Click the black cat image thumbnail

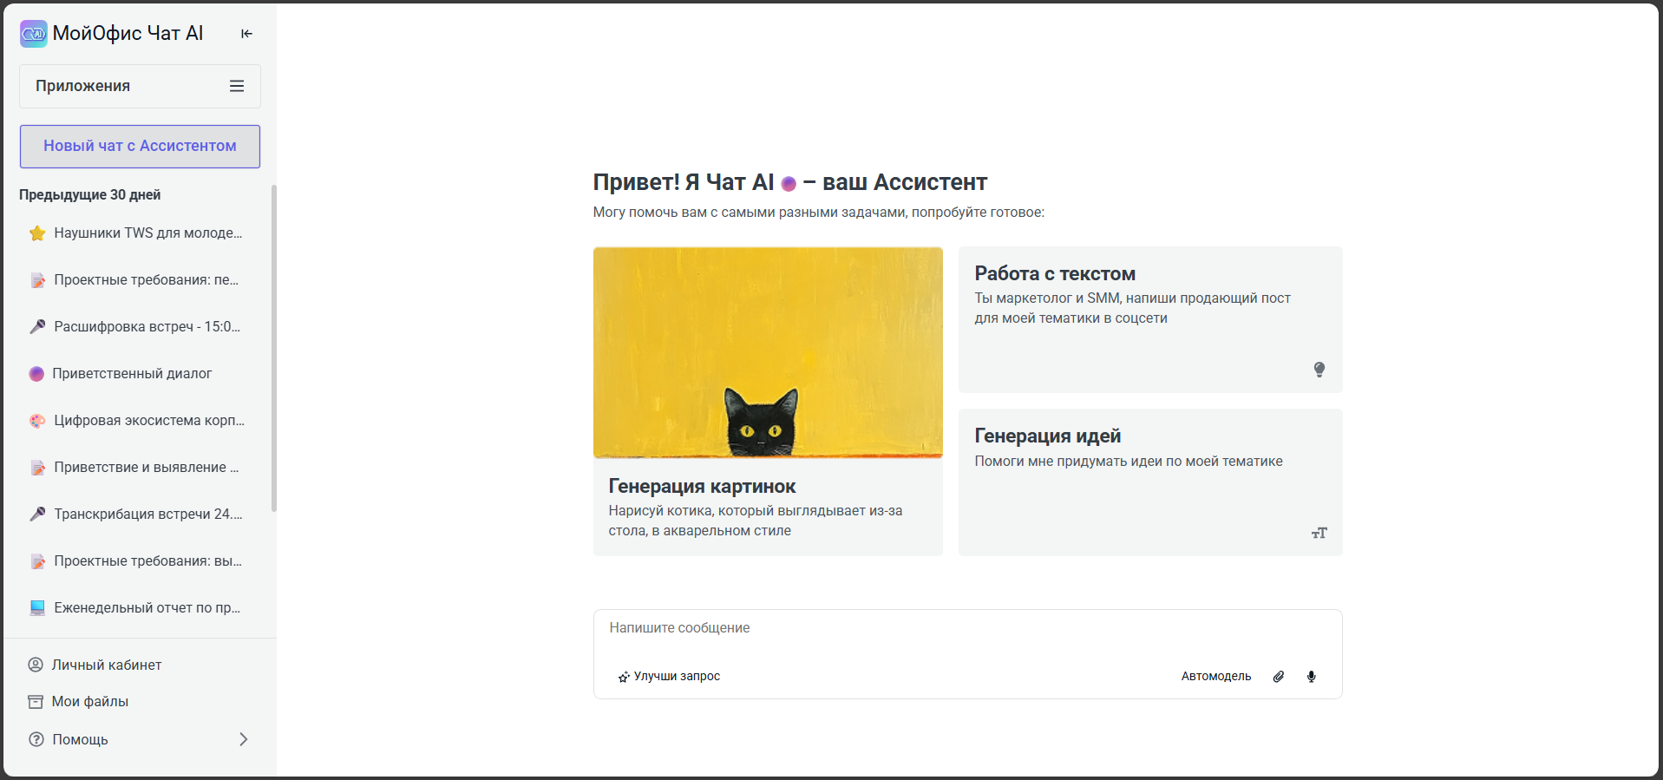coord(767,352)
